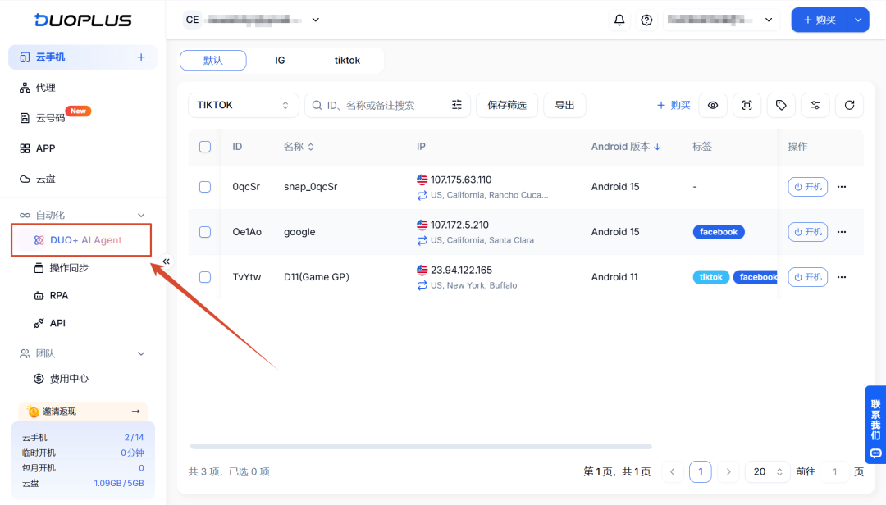Check the TvYtw row checkbox
This screenshot has width=886, height=505.
205,277
